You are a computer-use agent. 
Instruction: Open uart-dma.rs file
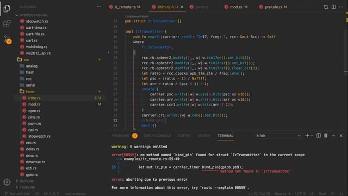tap(36, 28)
